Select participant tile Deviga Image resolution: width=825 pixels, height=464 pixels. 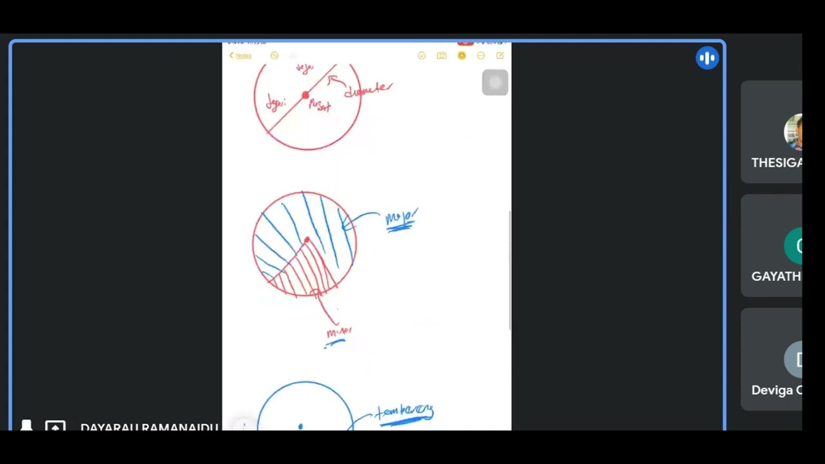(x=772, y=360)
